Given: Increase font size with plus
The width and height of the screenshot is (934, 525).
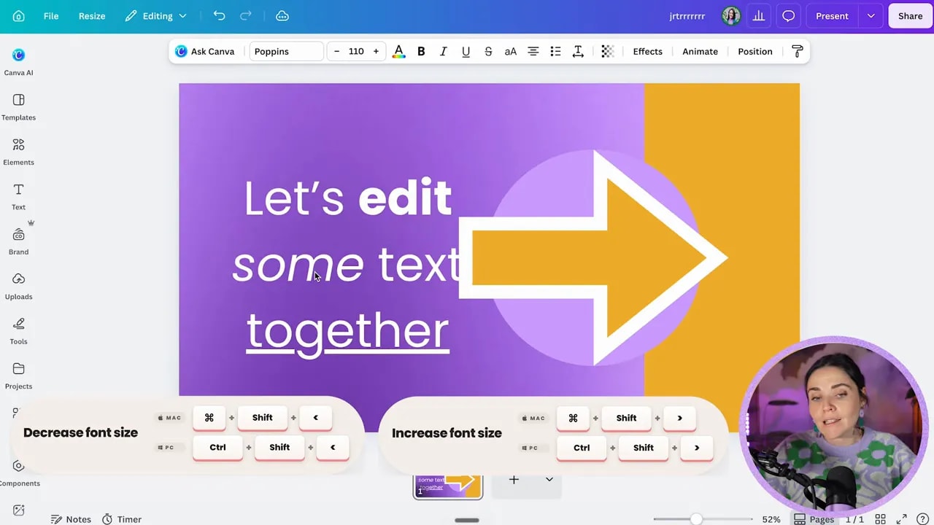Looking at the screenshot, I should coord(376,52).
